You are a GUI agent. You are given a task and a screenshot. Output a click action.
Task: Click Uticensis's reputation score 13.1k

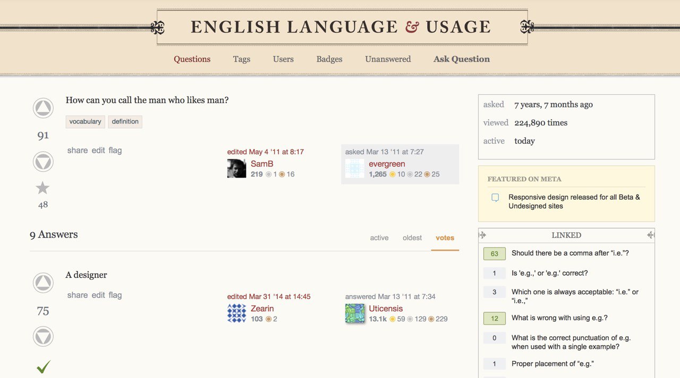pyautogui.click(x=378, y=319)
